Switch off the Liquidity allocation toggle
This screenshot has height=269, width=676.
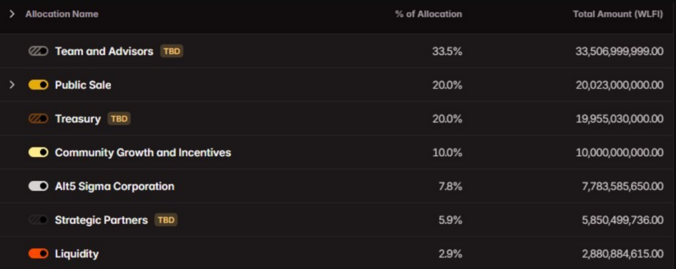pos(38,254)
